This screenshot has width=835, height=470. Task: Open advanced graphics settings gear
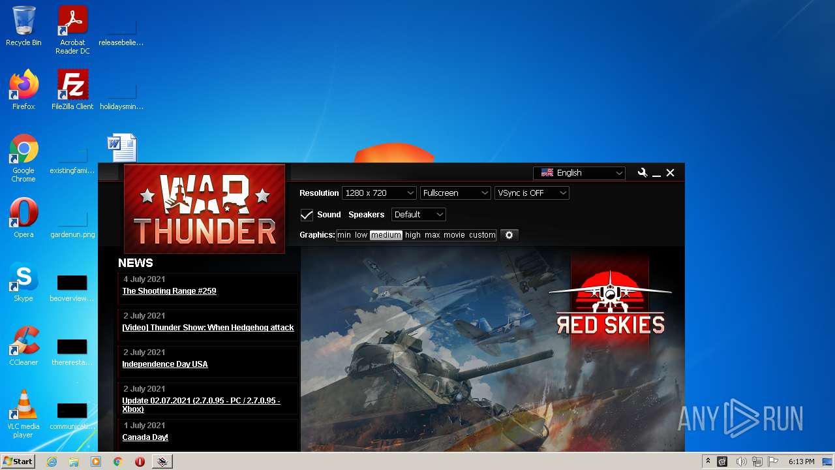509,235
